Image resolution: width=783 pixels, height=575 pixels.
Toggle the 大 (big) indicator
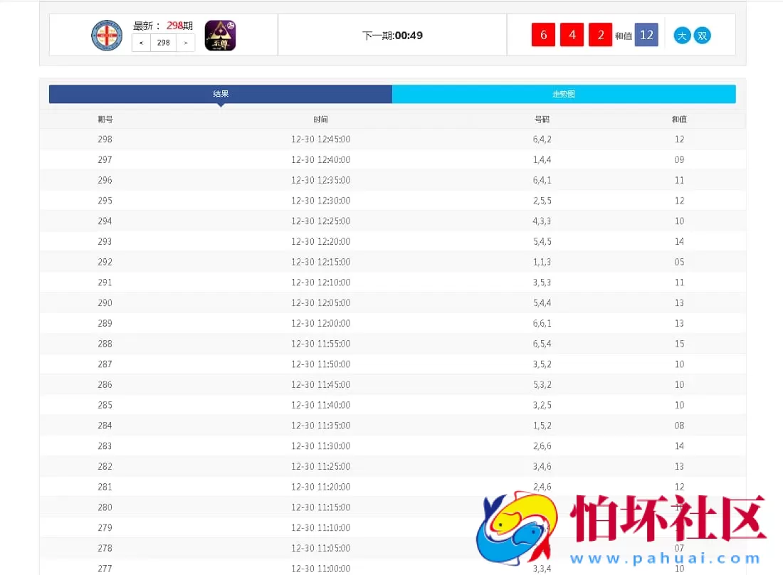pyautogui.click(x=682, y=35)
